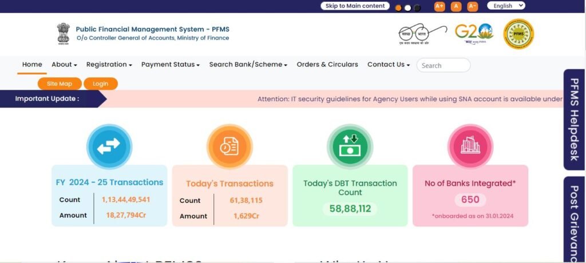Image resolution: width=586 pixels, height=263 pixels.
Task: Open the Site Map button
Action: point(60,83)
